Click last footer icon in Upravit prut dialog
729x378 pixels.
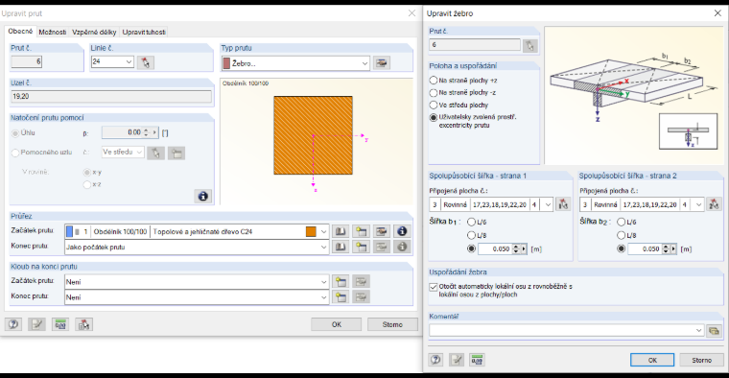tap(83, 324)
